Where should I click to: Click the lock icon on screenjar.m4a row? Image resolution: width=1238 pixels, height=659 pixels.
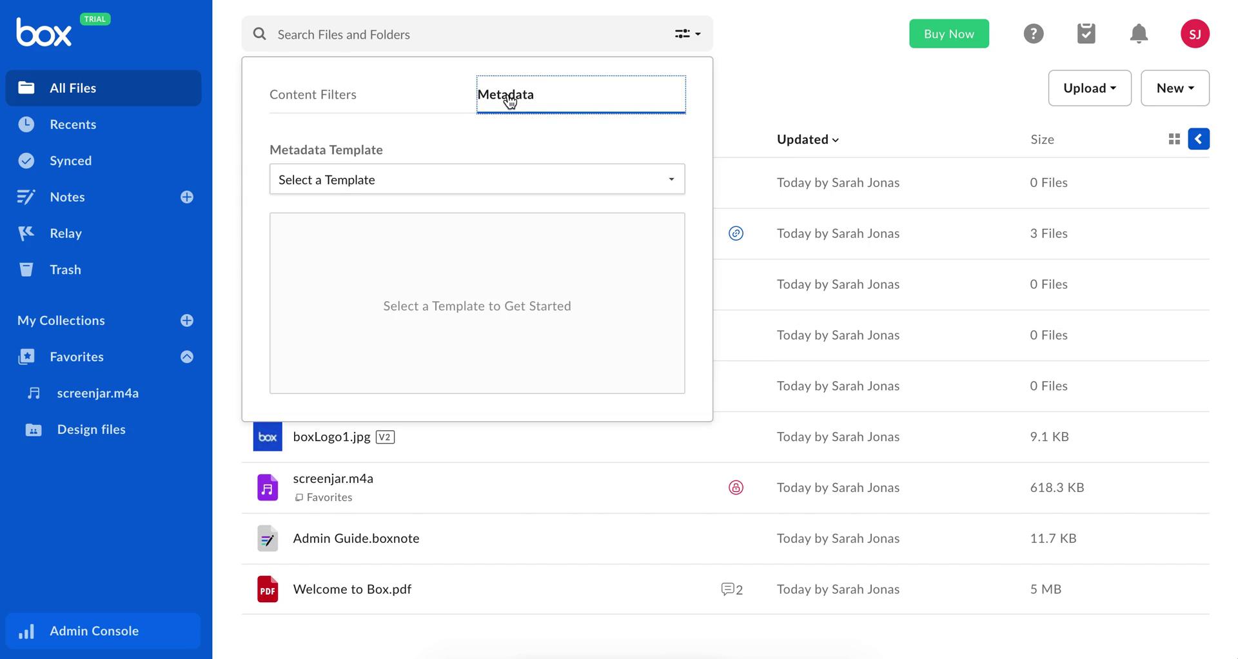[x=736, y=487]
